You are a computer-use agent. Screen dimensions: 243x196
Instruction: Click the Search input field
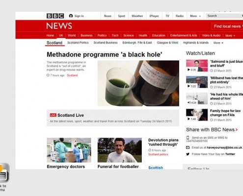(224, 16)
